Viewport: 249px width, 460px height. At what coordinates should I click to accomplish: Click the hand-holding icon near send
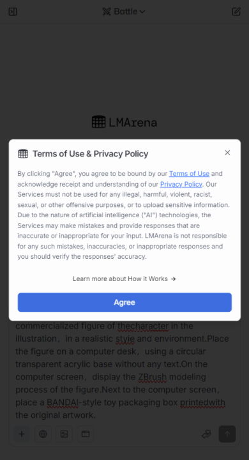point(206,434)
